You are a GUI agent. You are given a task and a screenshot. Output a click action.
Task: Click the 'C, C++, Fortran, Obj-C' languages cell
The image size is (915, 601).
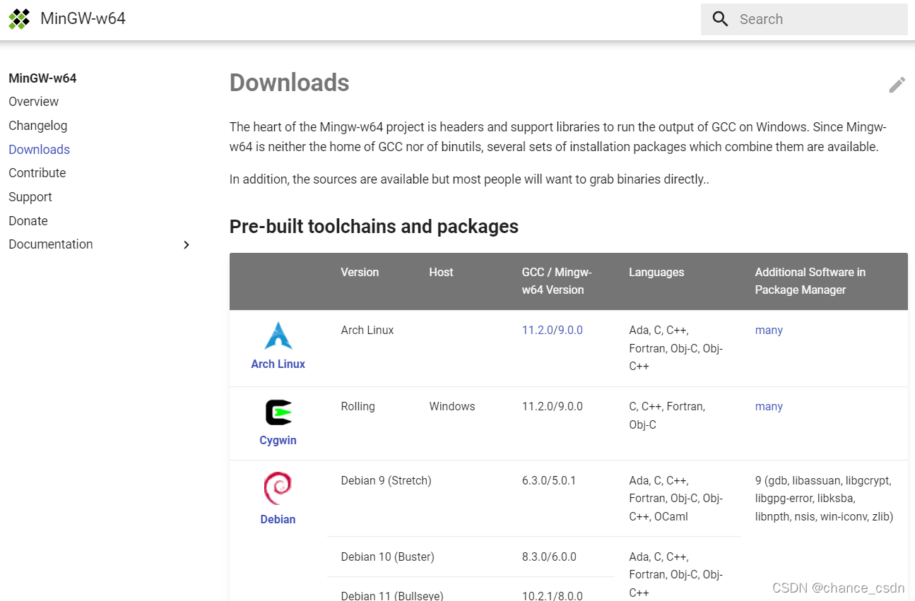tap(667, 416)
